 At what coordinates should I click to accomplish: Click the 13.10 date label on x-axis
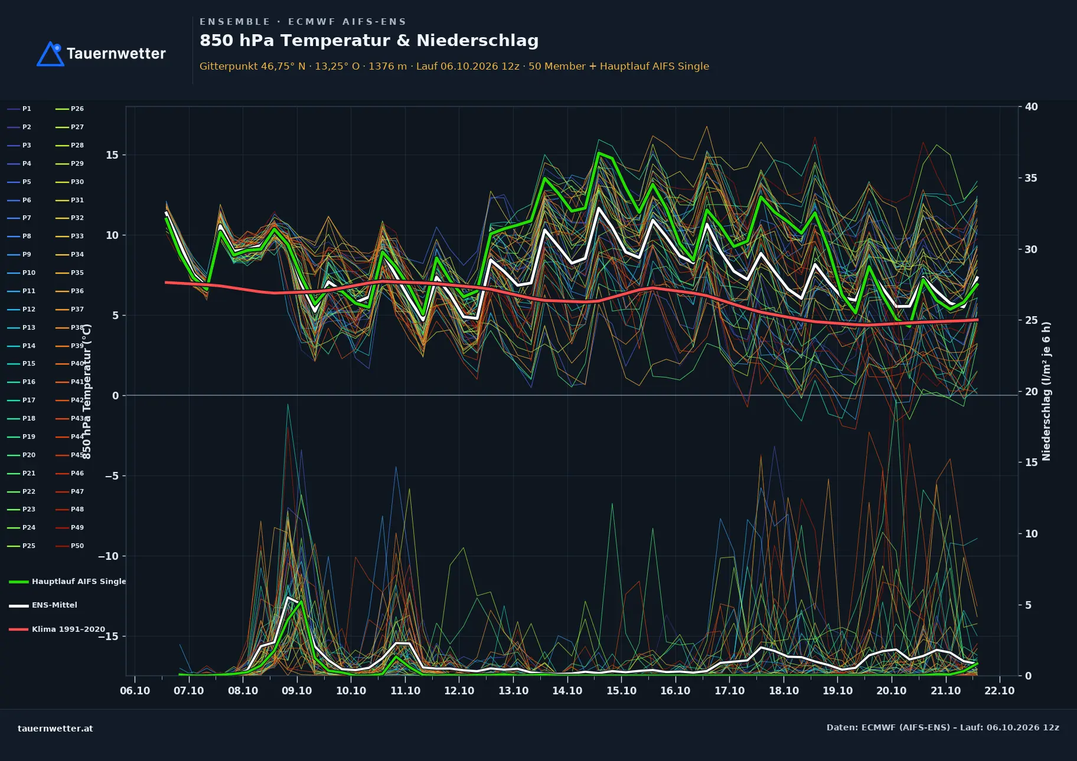(513, 691)
